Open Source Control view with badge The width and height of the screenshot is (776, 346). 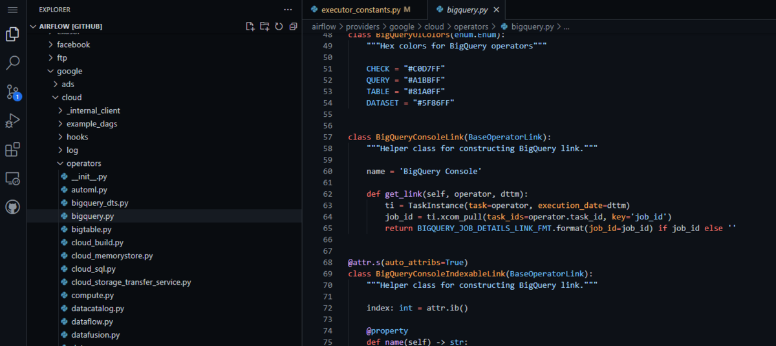point(13,92)
